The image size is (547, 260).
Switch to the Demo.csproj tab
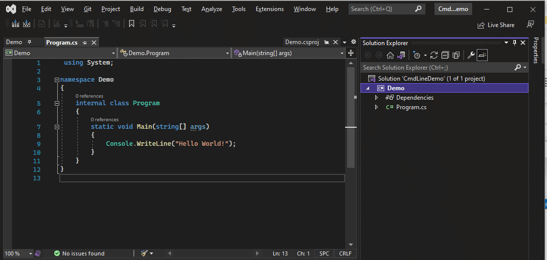(x=302, y=42)
